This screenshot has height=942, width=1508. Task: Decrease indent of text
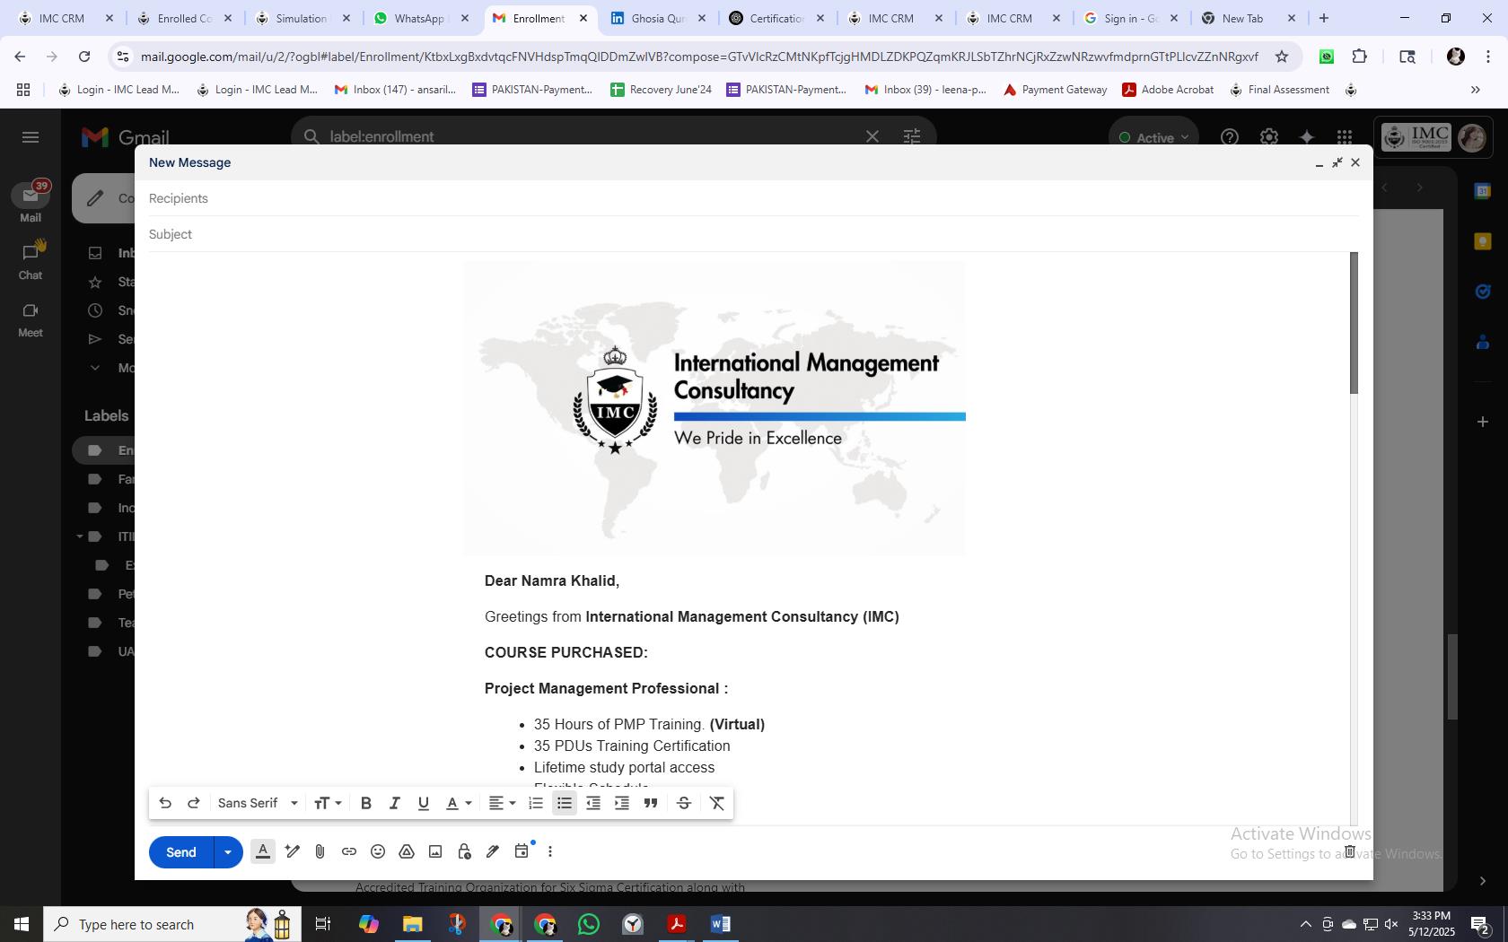pos(592,803)
